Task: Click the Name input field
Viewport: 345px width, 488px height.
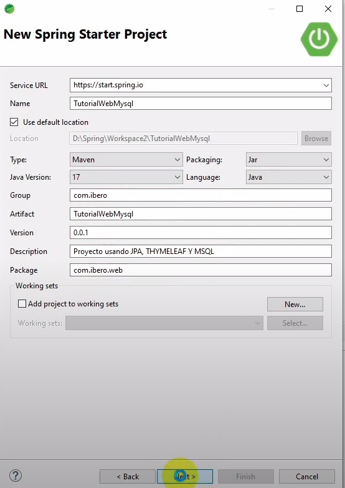Action: (201, 104)
